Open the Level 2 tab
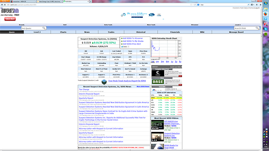 pos(37,32)
